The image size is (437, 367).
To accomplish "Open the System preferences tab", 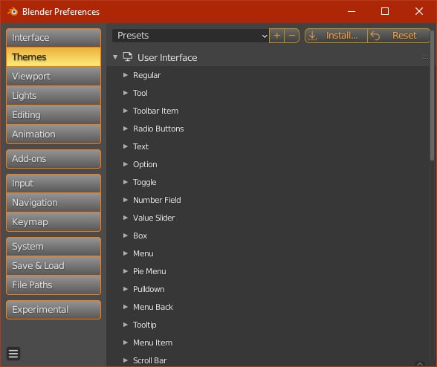I will (54, 247).
